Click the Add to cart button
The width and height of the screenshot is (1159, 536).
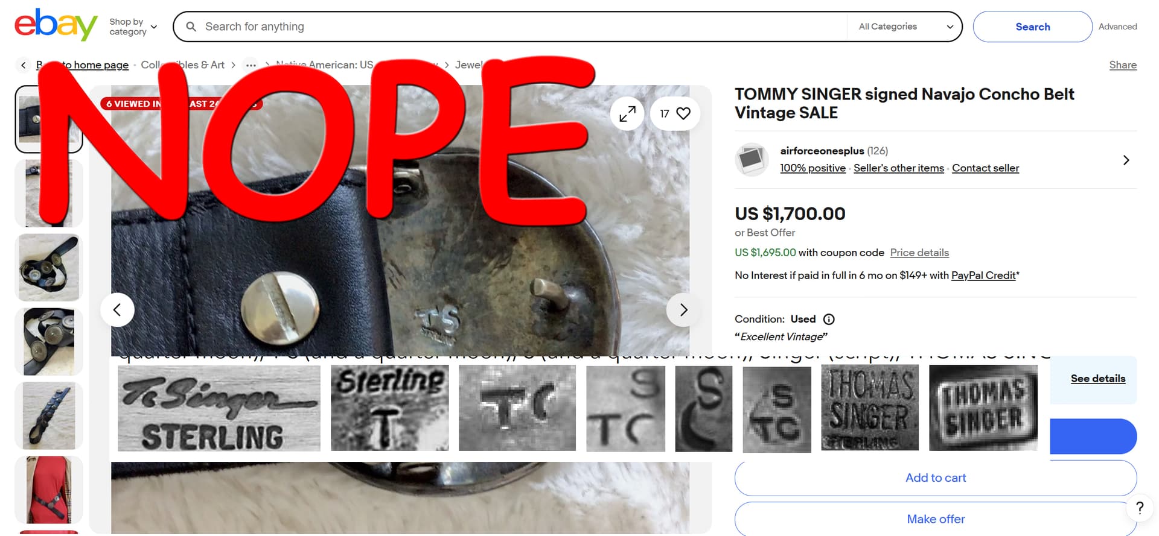(x=936, y=478)
